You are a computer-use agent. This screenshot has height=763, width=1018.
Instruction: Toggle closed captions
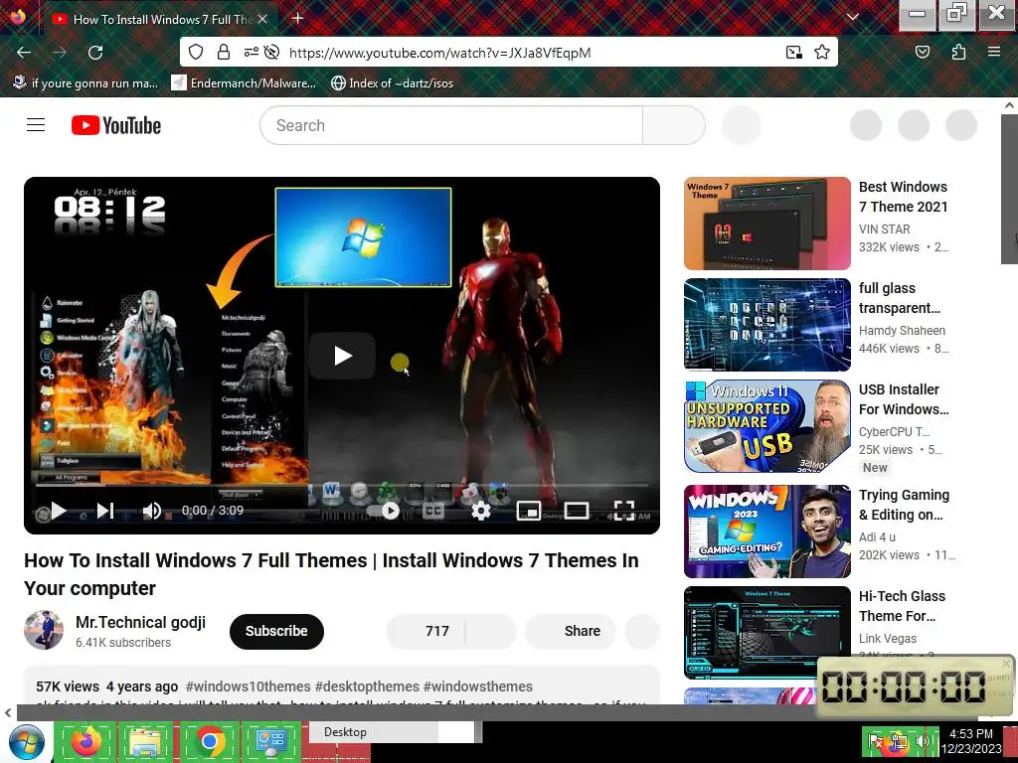coord(433,511)
